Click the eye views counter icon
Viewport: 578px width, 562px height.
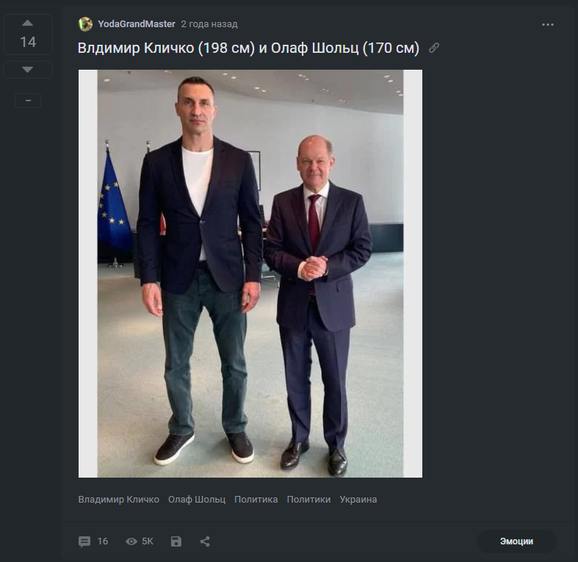pyautogui.click(x=131, y=541)
